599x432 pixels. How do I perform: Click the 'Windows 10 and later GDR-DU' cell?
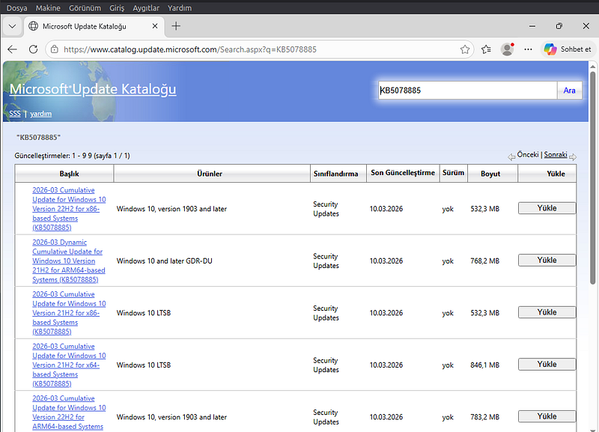point(164,261)
